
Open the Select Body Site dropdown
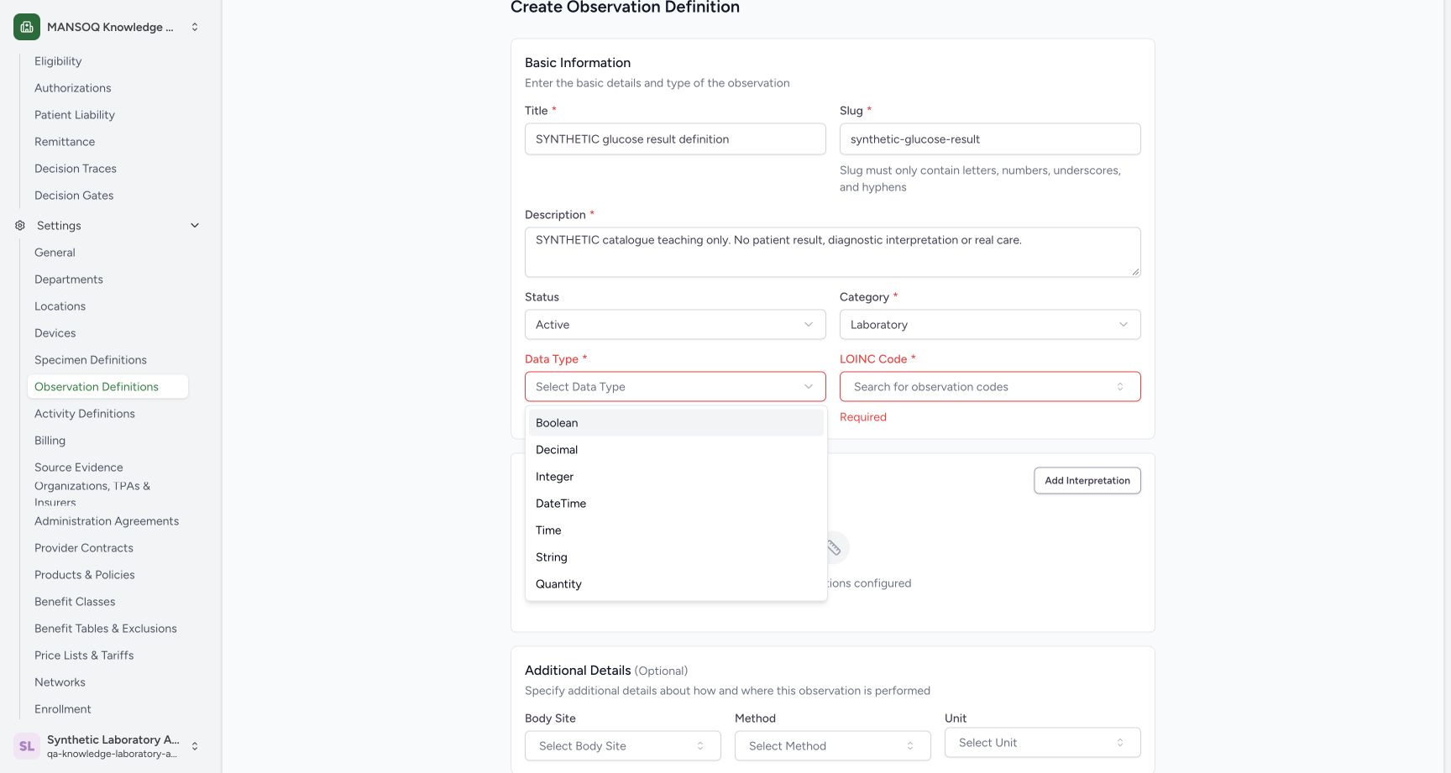coord(623,746)
